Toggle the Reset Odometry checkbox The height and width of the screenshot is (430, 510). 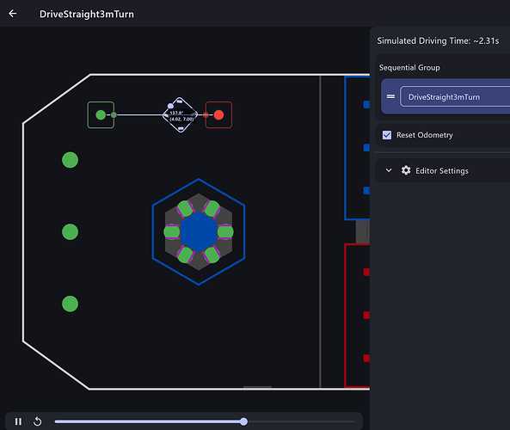tap(387, 135)
